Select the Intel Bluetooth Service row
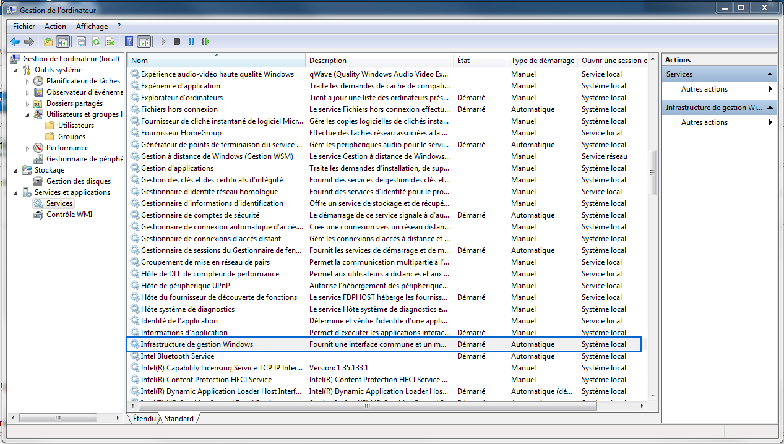784x444 pixels. [177, 356]
